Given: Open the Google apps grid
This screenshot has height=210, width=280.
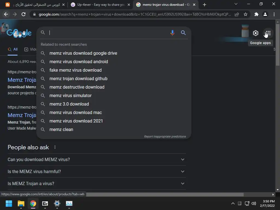Looking at the screenshot, I should point(268,33).
